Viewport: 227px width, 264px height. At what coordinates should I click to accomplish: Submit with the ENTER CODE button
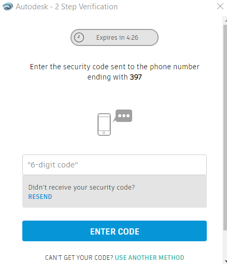[115, 231]
